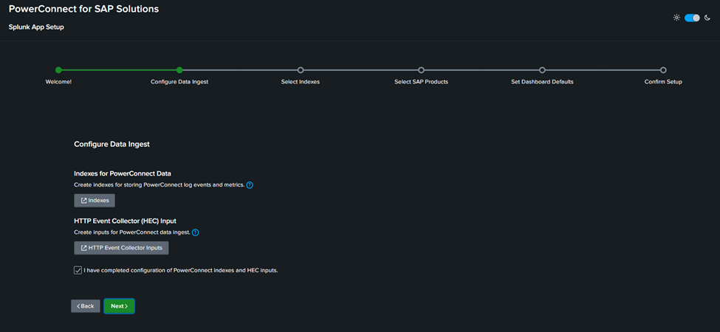Select the Configure Data Ingest step label

click(x=179, y=82)
